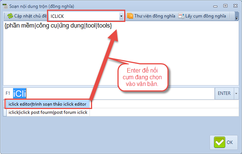Click Lấy cụm đồng nghĩa label
This screenshot has height=154, width=242.
point(205,16)
